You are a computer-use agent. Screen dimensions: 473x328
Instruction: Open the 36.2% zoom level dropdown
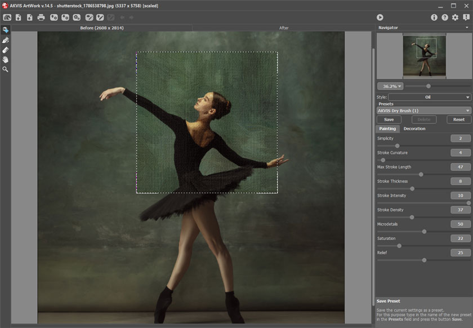click(x=389, y=86)
